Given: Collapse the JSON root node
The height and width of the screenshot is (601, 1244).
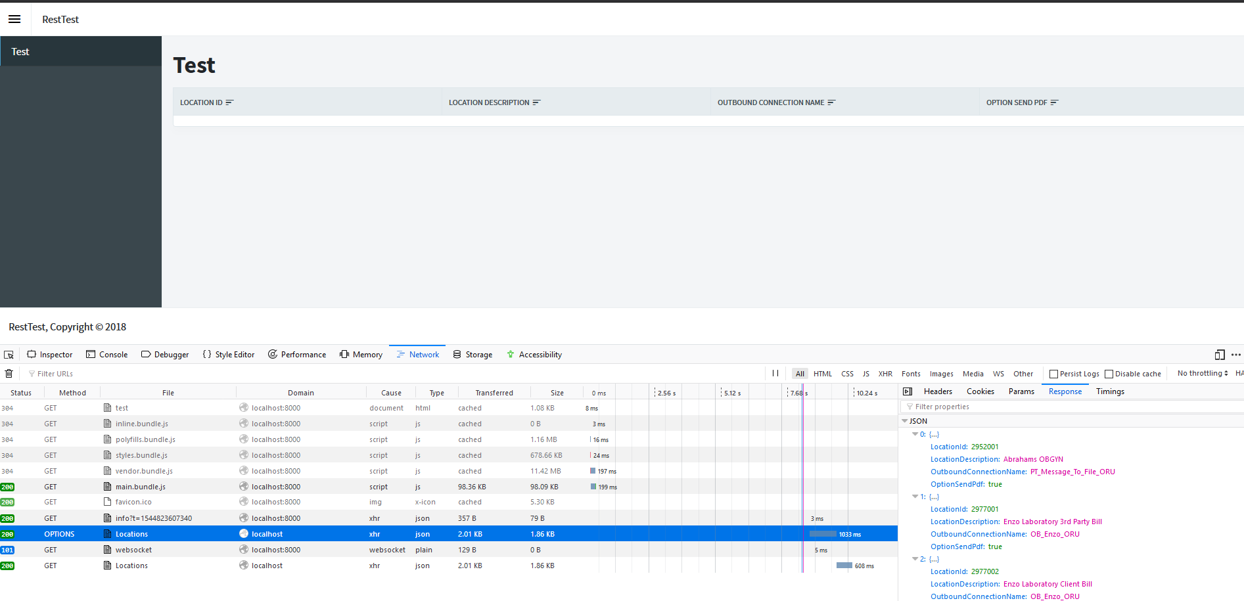Looking at the screenshot, I should [x=905, y=421].
